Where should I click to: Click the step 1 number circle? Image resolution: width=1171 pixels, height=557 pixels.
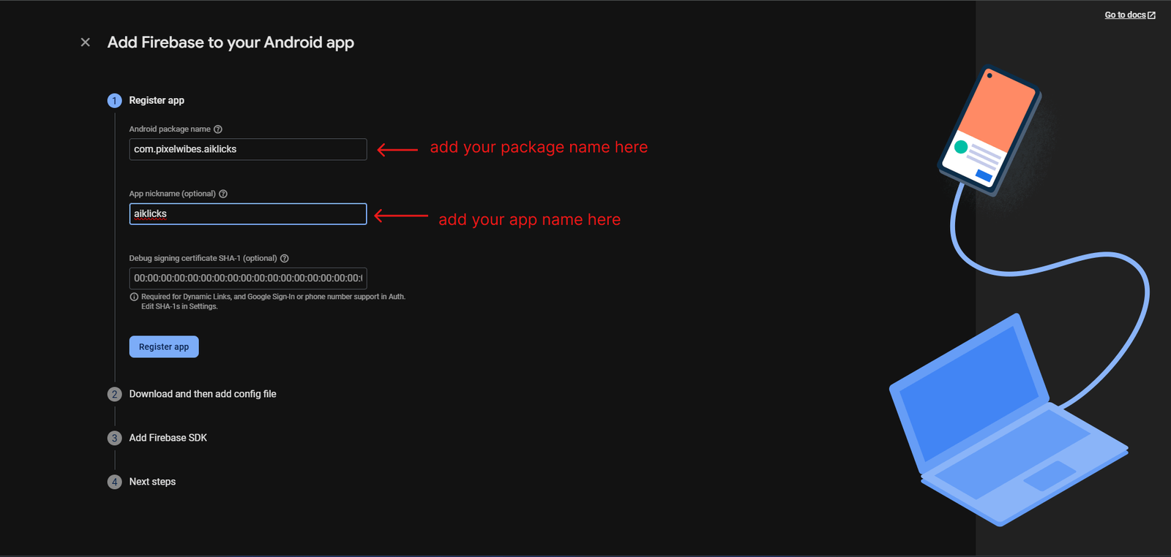click(114, 101)
